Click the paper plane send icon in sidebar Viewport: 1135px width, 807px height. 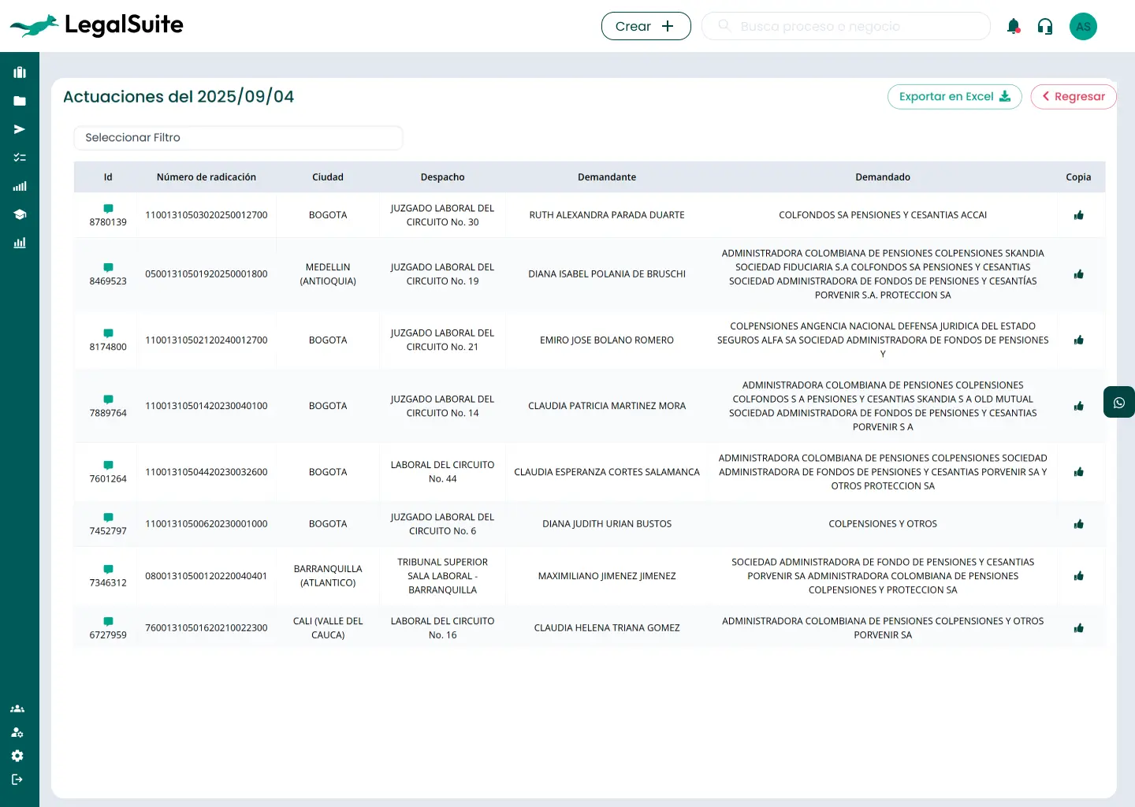tap(20, 129)
